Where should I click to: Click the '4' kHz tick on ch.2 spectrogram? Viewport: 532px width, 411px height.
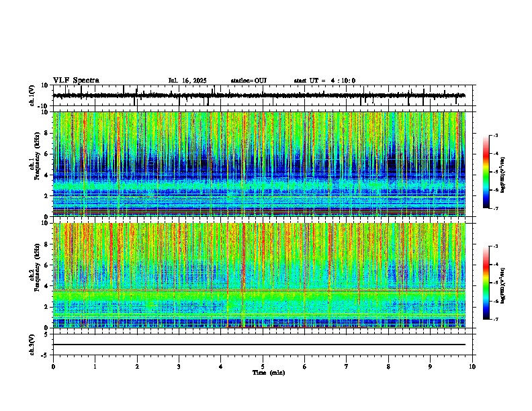coord(46,286)
